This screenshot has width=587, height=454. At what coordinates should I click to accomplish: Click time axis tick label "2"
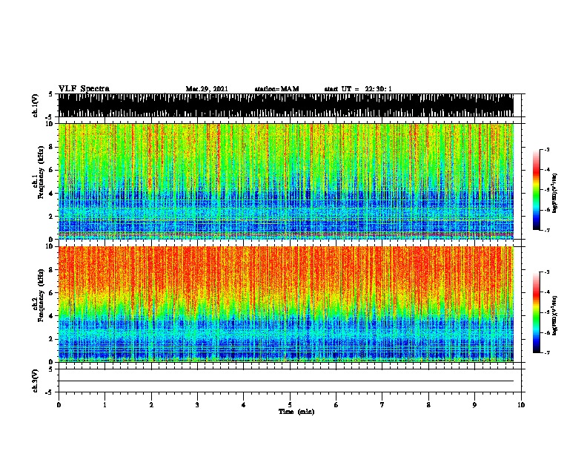(151, 405)
